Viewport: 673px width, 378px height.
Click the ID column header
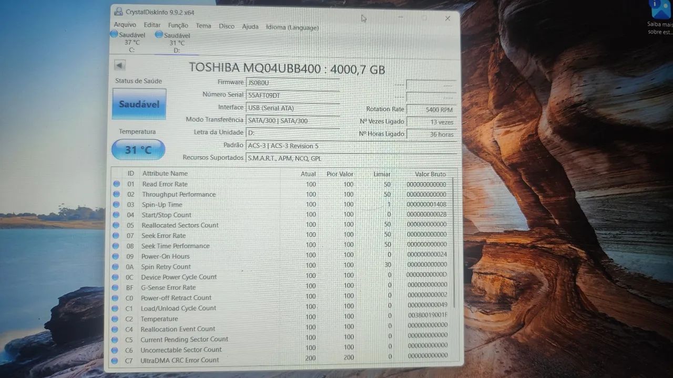pos(131,173)
